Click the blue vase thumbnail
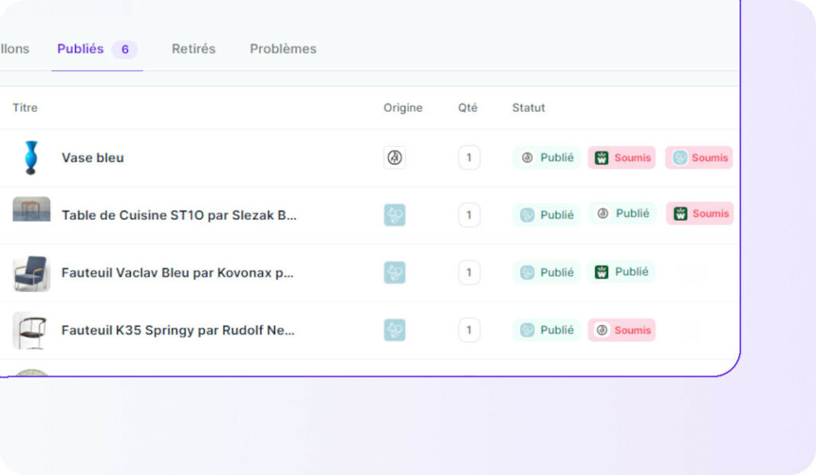This screenshot has width=816, height=475. click(31, 158)
